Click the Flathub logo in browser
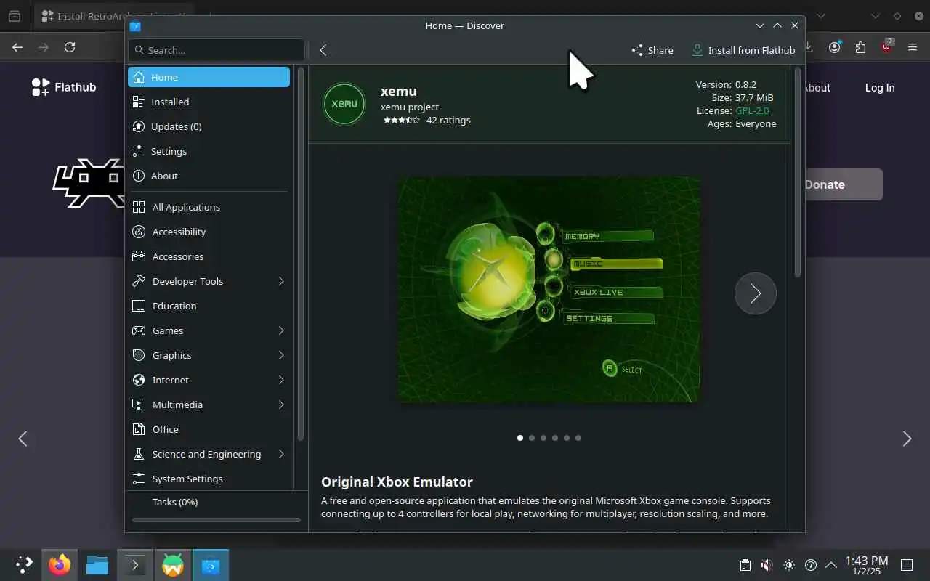Screen dimensions: 930x581 point(64,87)
